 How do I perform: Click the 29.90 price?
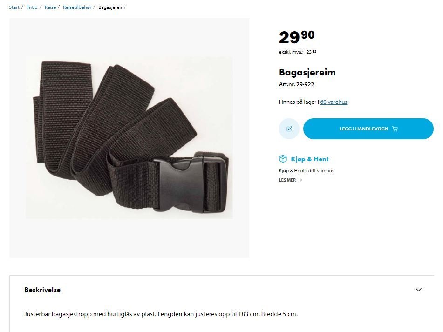[x=297, y=37]
